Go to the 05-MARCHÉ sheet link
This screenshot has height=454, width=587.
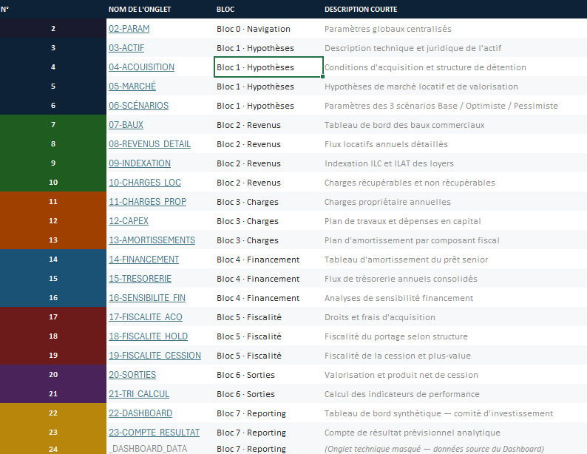point(132,87)
